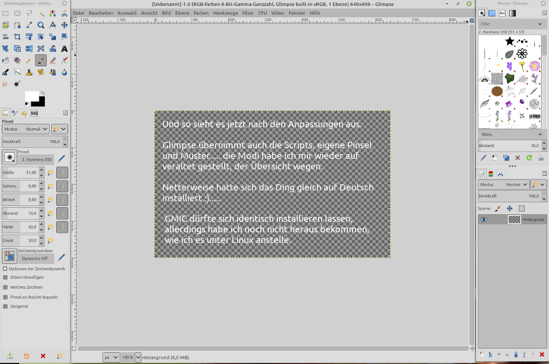Open the Bearbeiten menu
The image size is (549, 364).
(101, 13)
